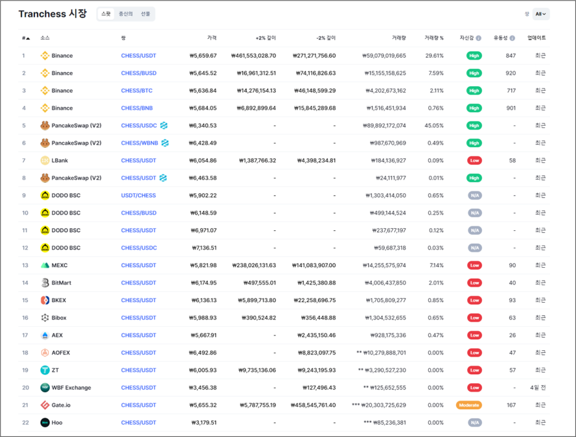The width and height of the screenshot is (576, 437).
Task: Click the Binance logo in the CHESS/BNB row
Action: click(45, 108)
